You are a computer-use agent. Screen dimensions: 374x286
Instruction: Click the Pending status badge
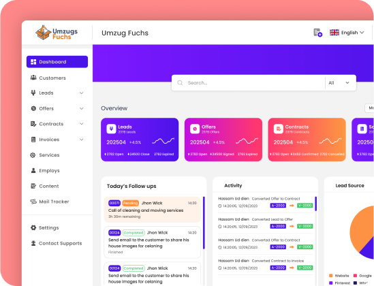click(x=131, y=203)
